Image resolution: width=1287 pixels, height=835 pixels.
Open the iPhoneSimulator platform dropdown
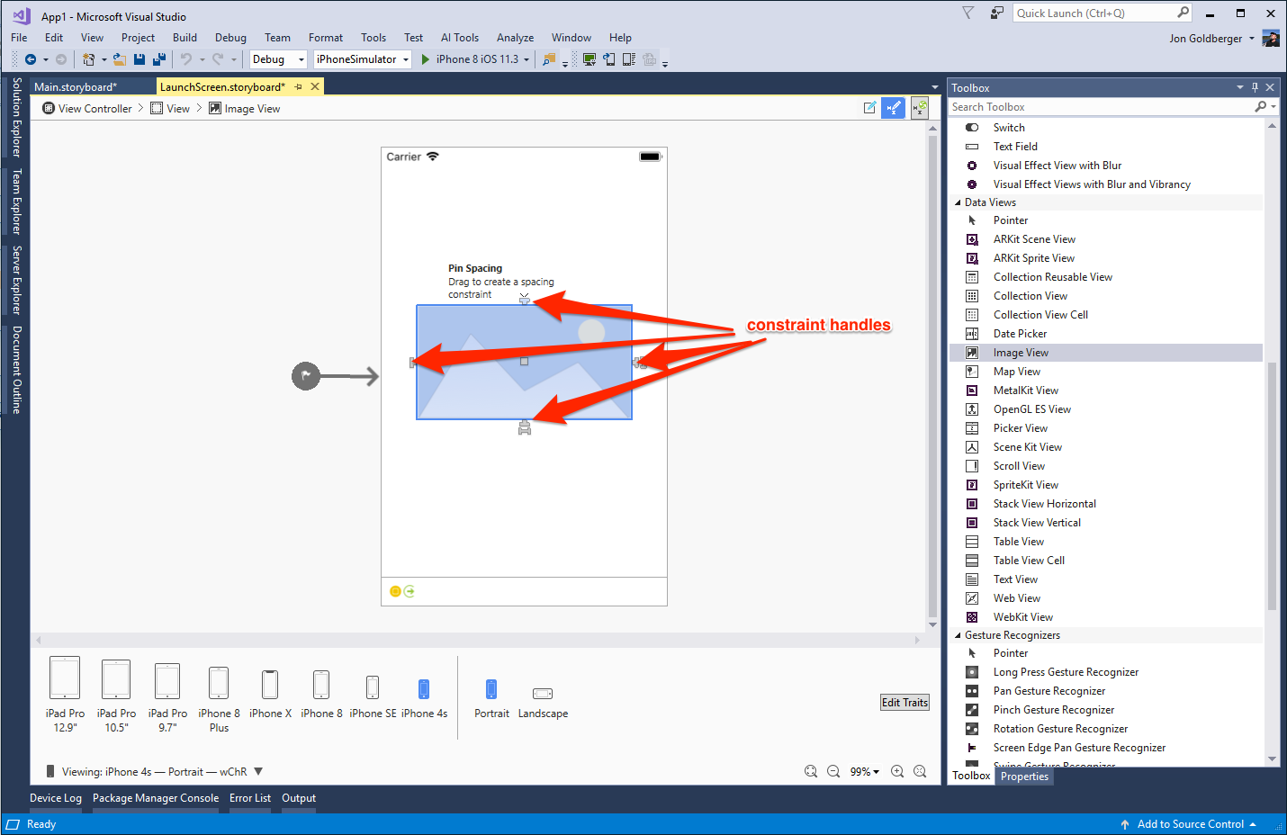pos(362,59)
